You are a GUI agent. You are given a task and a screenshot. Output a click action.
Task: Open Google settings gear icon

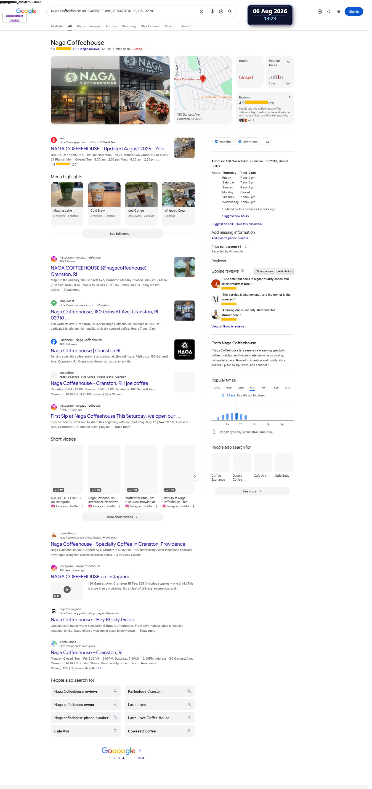click(x=320, y=11)
